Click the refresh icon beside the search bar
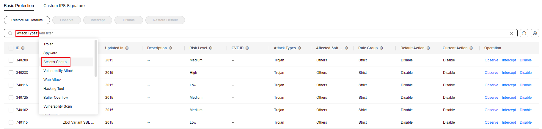 tap(524, 33)
